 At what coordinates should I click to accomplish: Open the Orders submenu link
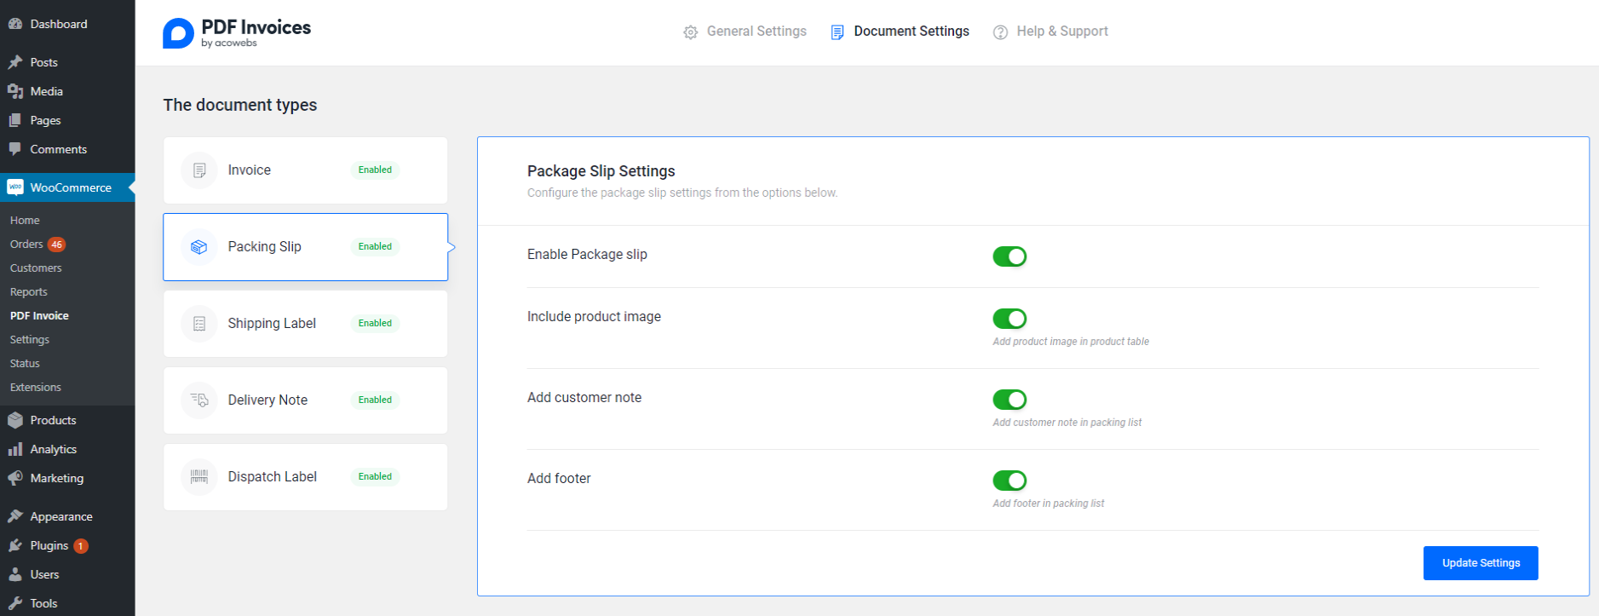pos(26,244)
